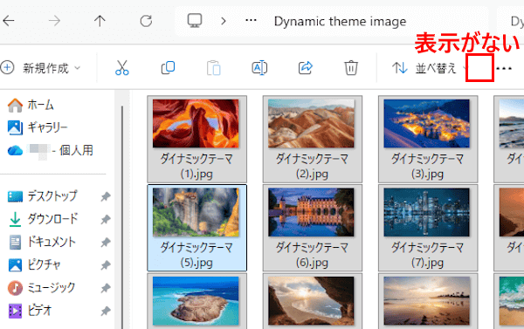Select ダイナミックテーマ (2).jpg thumbnail
524x329 pixels.
(x=311, y=124)
